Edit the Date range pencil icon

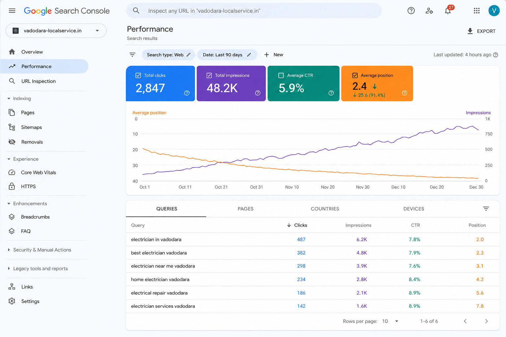[249, 55]
